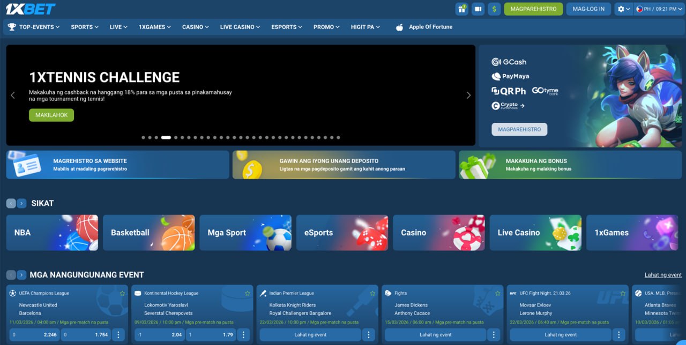Screen dimensions: 686x345
Task: Open more options on UFC Fight Night card
Action: pyautogui.click(x=618, y=335)
